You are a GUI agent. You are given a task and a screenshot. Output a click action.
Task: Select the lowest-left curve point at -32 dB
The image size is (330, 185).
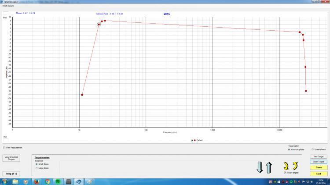(82, 95)
